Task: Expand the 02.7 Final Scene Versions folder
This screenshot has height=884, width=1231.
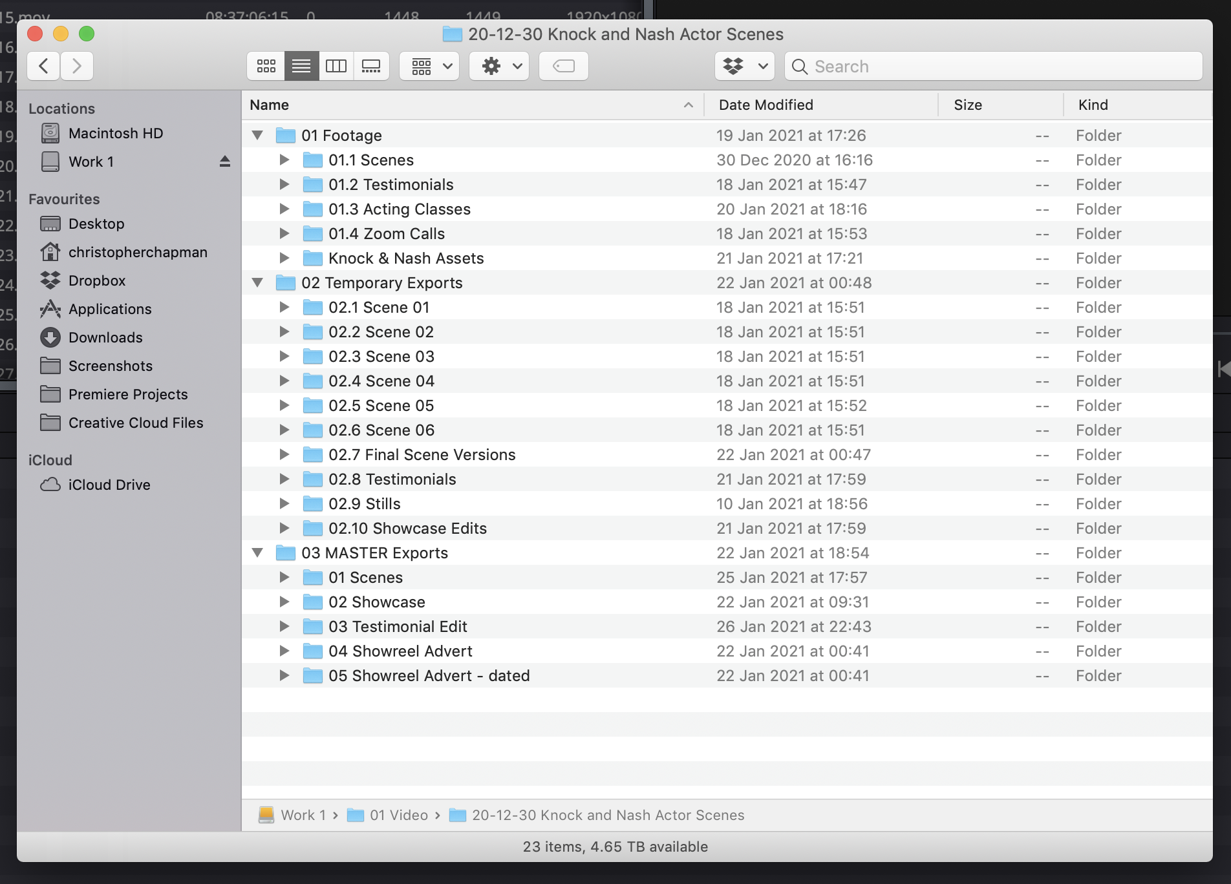Action: click(x=284, y=455)
